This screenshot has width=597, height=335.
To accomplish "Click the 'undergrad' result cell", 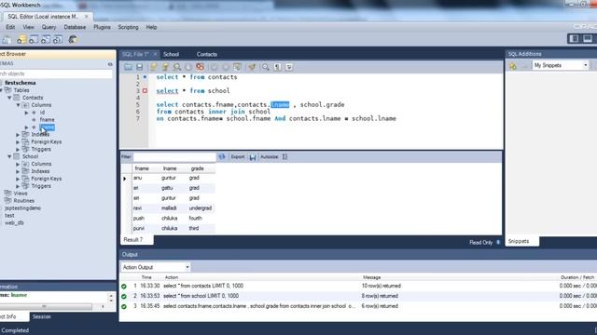I will pyautogui.click(x=201, y=208).
